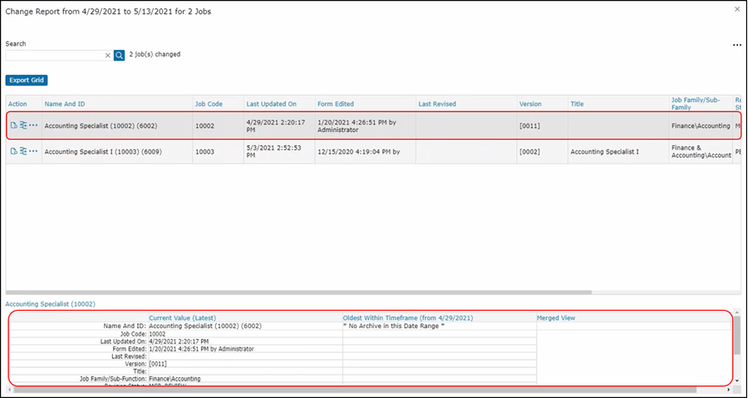Click the Accounting Specialist (10002) detail link
Viewport: 748px width, 398px height.
51,304
